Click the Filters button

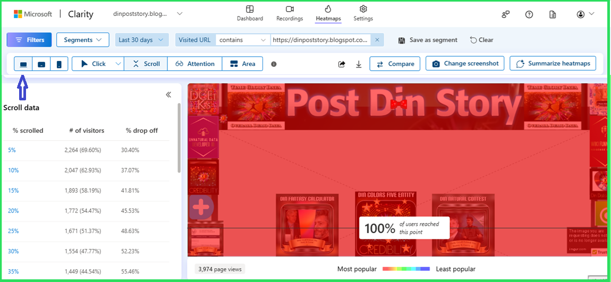29,40
